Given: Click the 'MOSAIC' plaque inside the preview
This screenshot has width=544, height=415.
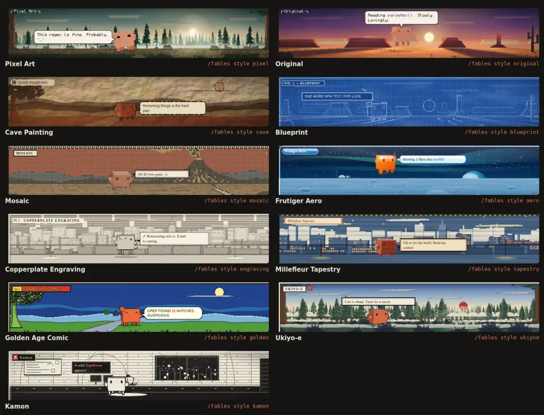Looking at the screenshot, I should 25,153.
